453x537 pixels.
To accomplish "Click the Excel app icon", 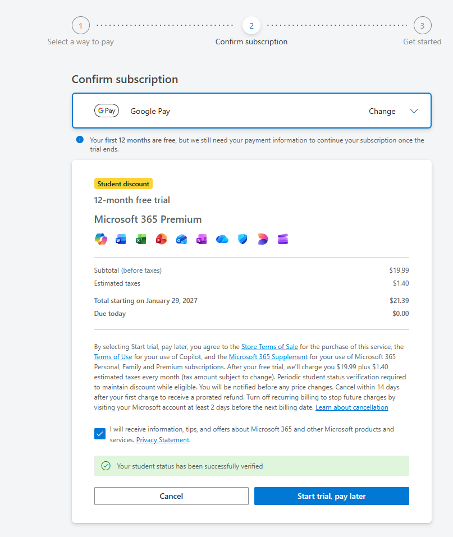I will click(141, 239).
